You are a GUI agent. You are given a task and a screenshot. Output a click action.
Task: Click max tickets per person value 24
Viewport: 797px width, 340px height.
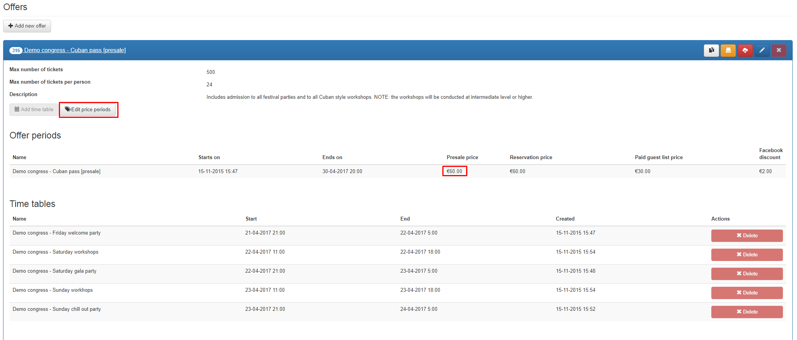pyautogui.click(x=209, y=84)
